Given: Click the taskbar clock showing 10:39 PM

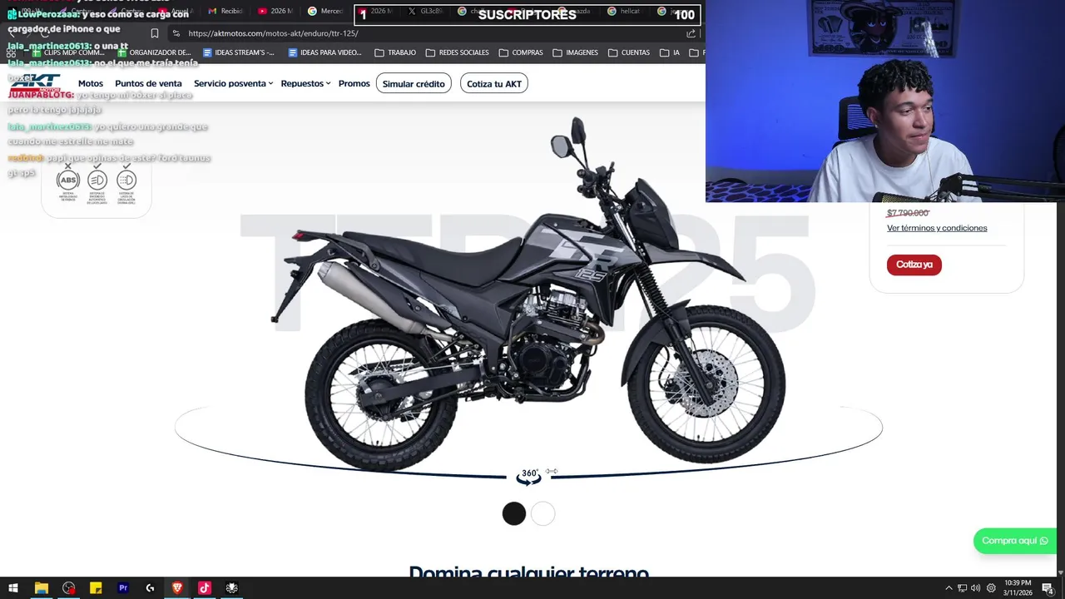Looking at the screenshot, I should [1018, 587].
